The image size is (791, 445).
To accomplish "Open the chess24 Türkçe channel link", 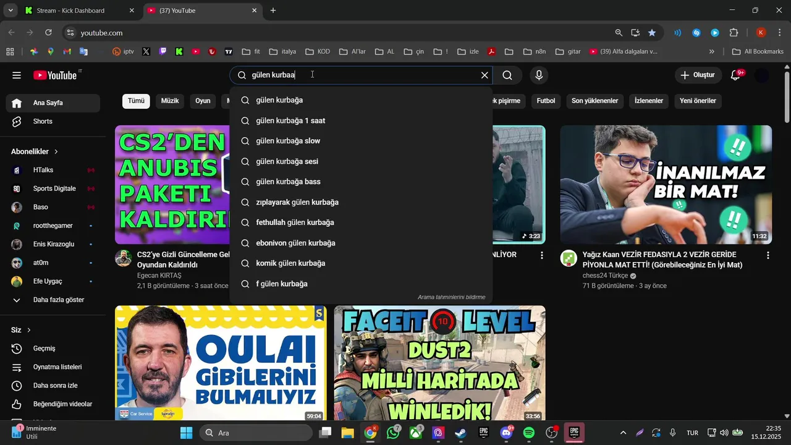I will pyautogui.click(x=605, y=276).
